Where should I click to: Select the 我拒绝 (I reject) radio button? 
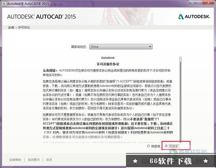pyautogui.click(x=148, y=146)
